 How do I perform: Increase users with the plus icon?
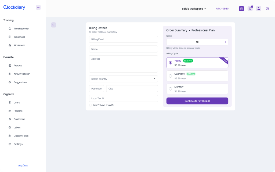[x=225, y=42]
